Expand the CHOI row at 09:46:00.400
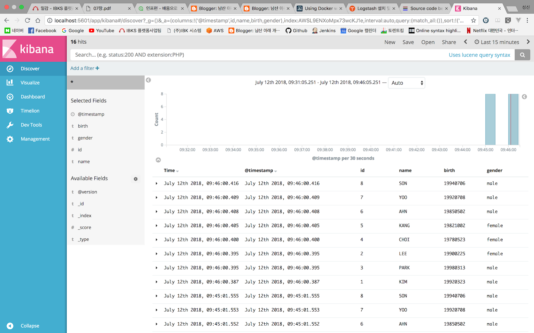 pyautogui.click(x=157, y=239)
